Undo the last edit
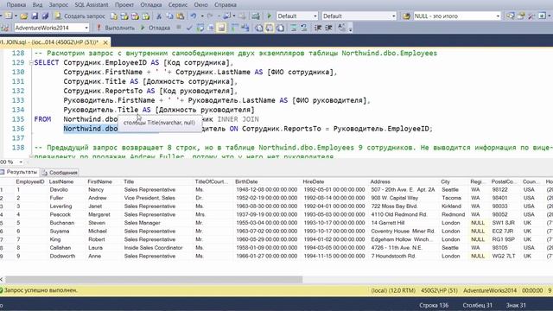 point(194,16)
